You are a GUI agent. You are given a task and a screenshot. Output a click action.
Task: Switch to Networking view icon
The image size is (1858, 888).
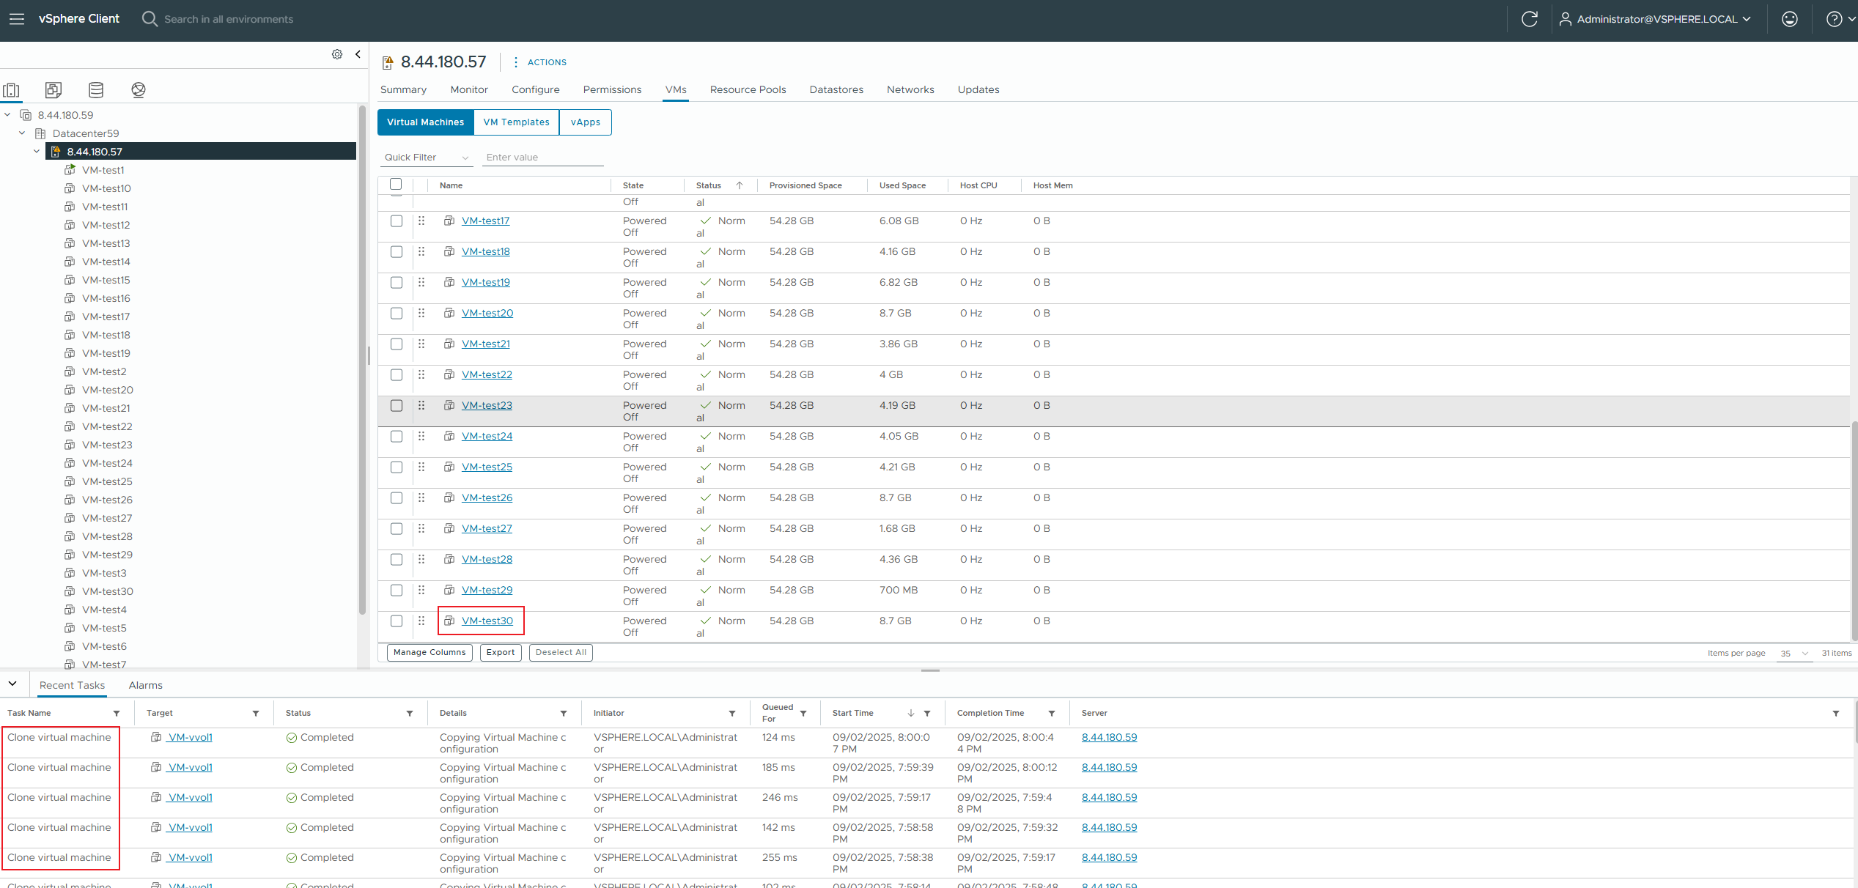139,90
